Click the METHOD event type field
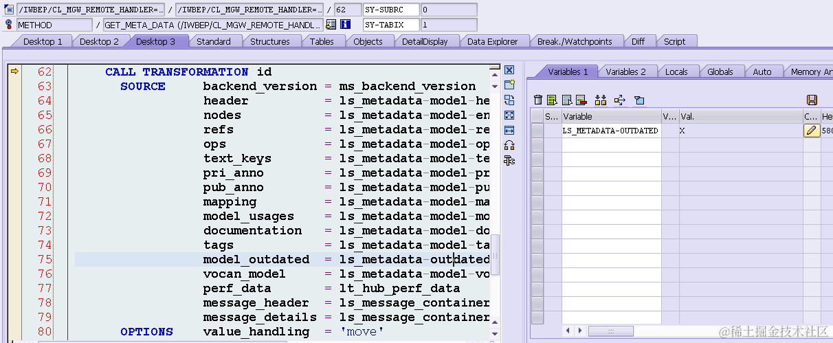The height and width of the screenshot is (343, 833). click(54, 25)
